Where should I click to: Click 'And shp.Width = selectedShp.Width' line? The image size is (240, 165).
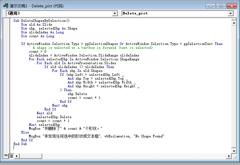click(x=102, y=82)
